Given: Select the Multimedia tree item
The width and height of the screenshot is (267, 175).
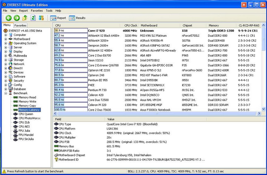Looking at the screenshot, I should 20,56.
